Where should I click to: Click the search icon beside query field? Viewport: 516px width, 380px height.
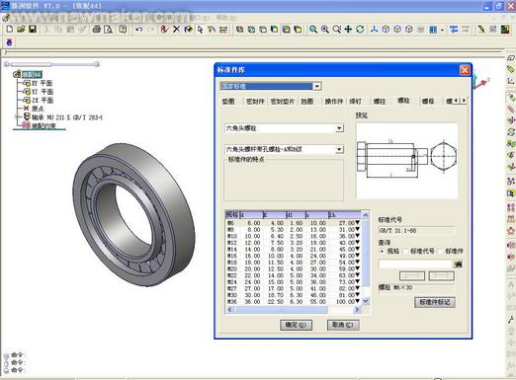458,264
